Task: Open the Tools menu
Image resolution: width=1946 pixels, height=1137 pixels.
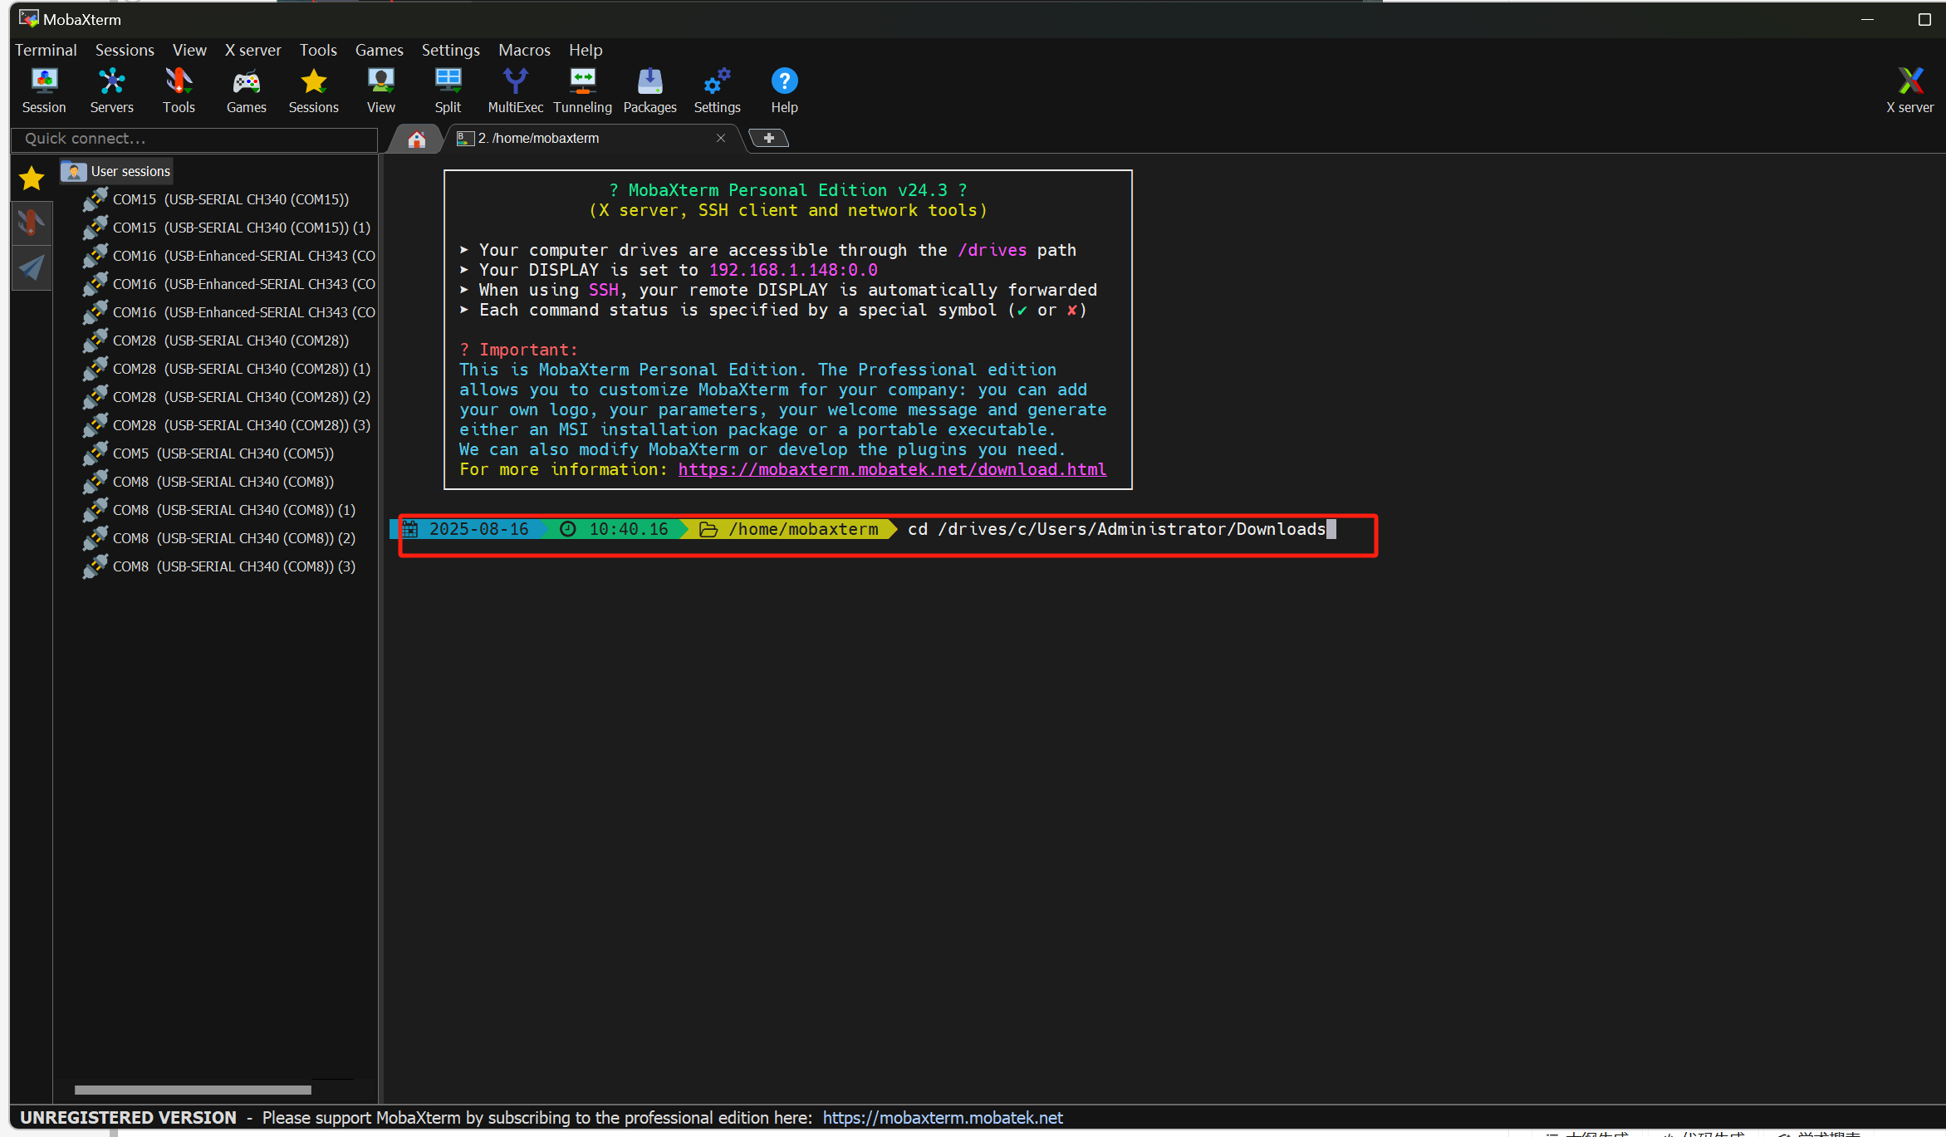Action: tap(318, 50)
